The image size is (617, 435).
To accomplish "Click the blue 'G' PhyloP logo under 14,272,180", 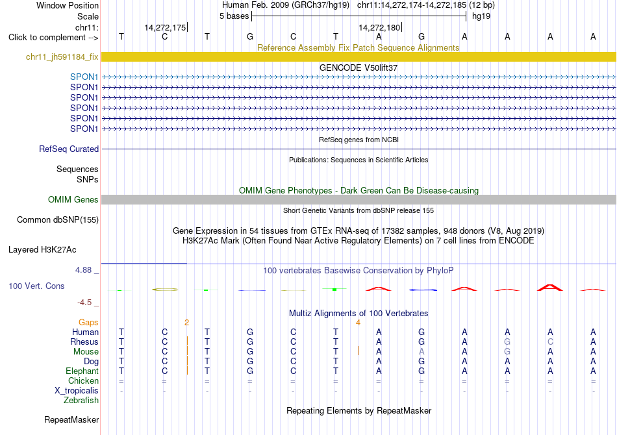I will coord(423,290).
